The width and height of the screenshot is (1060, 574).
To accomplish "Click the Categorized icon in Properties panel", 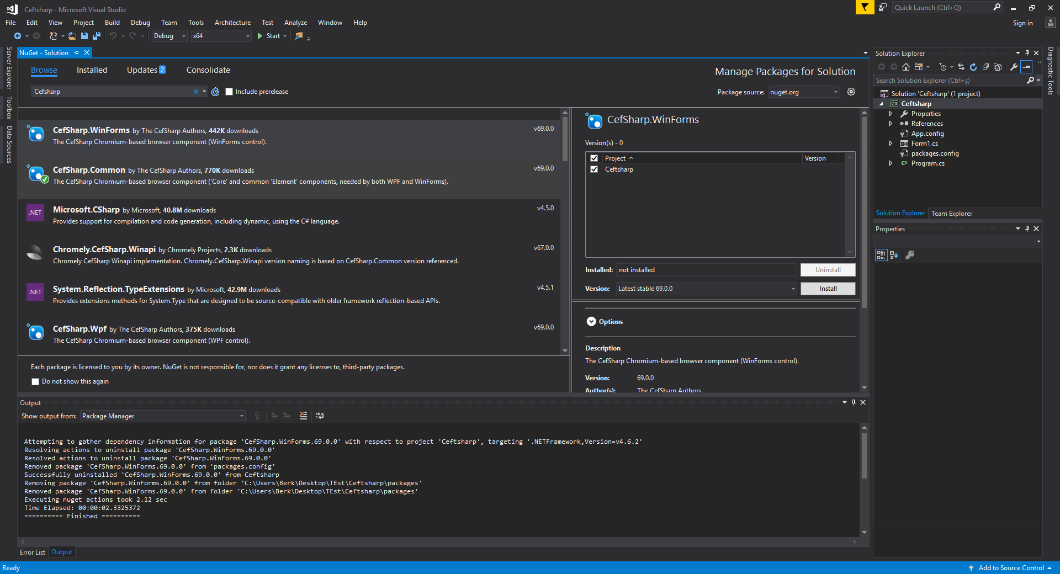I will (x=881, y=255).
